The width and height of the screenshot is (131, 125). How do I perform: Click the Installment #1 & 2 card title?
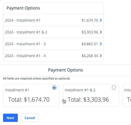(80, 90)
